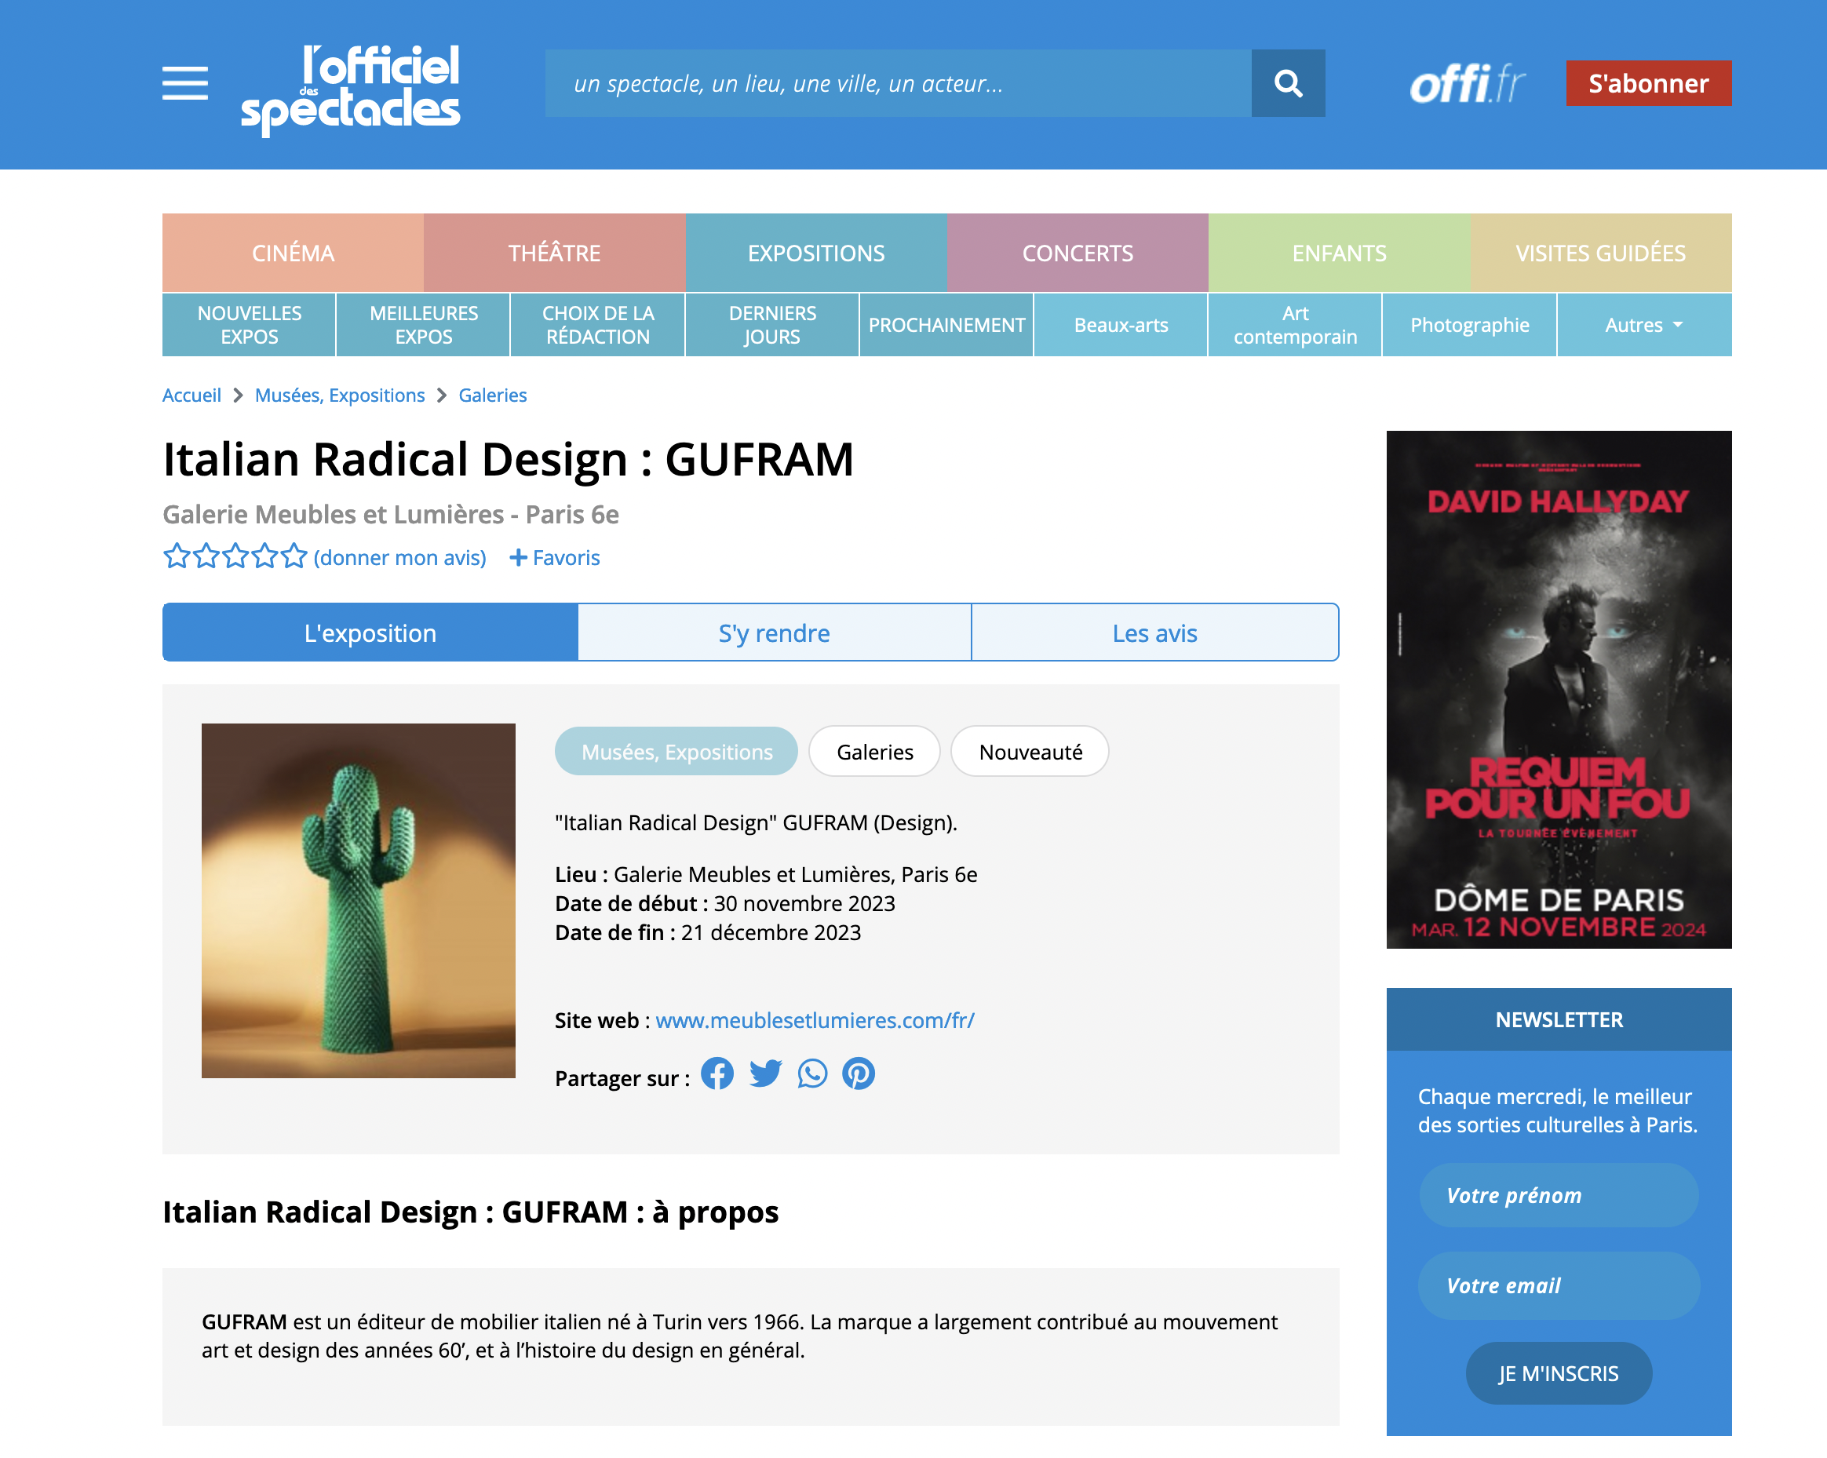Switch to the Les avis tab

pos(1154,632)
